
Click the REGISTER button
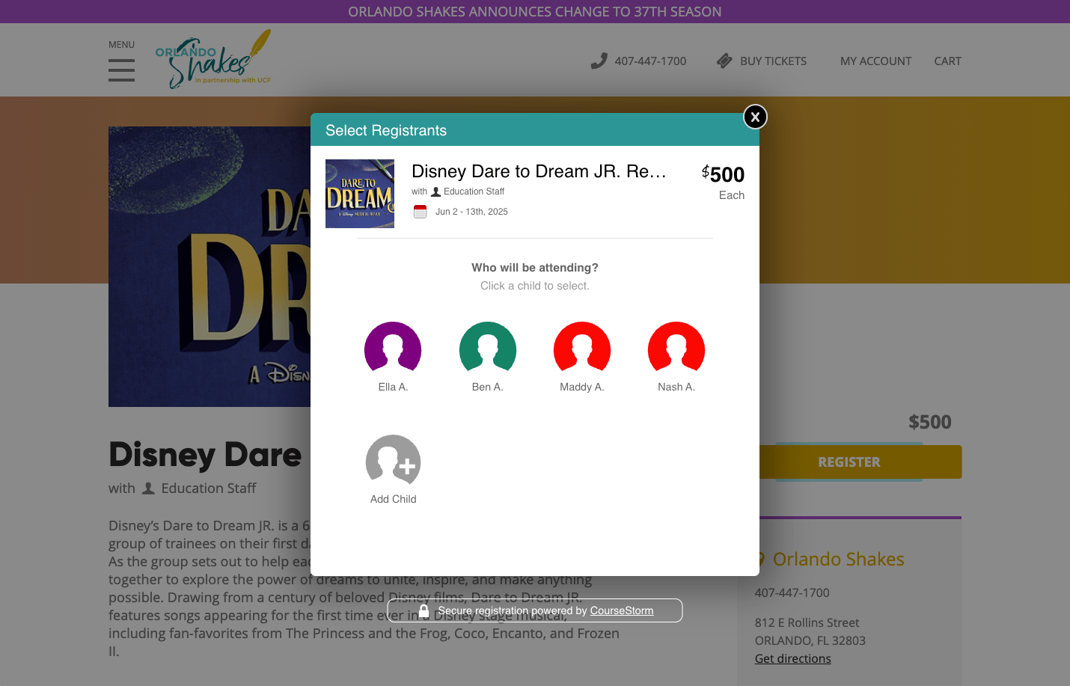pos(849,462)
